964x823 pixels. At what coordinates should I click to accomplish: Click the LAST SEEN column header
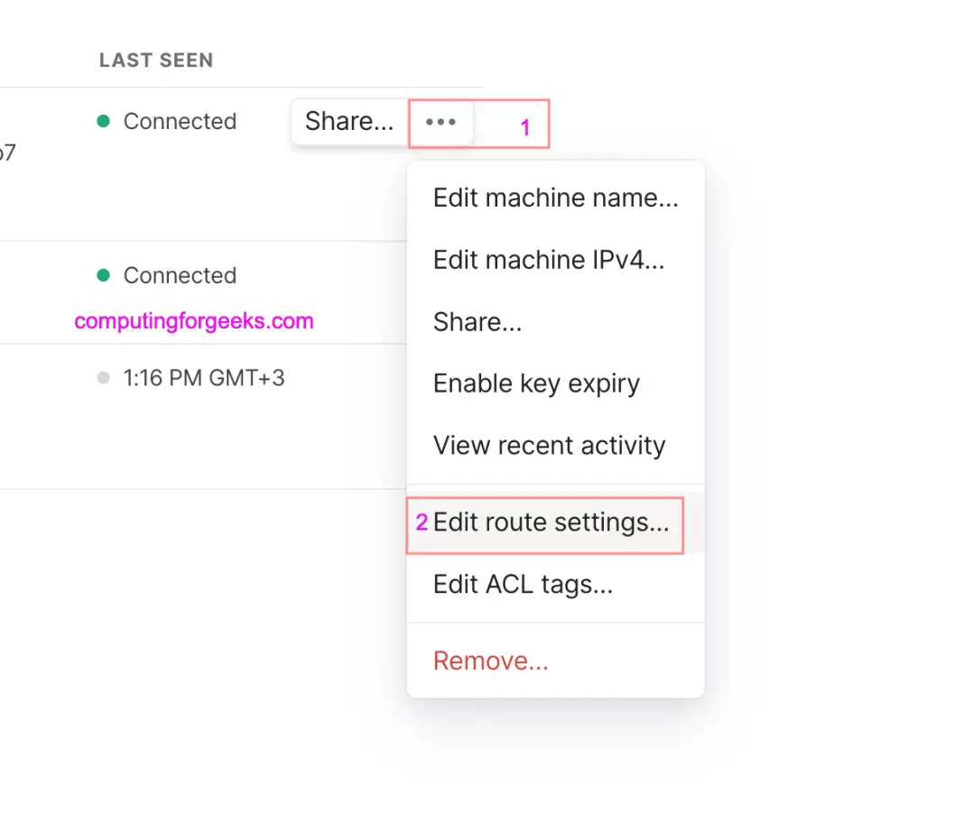(x=156, y=60)
